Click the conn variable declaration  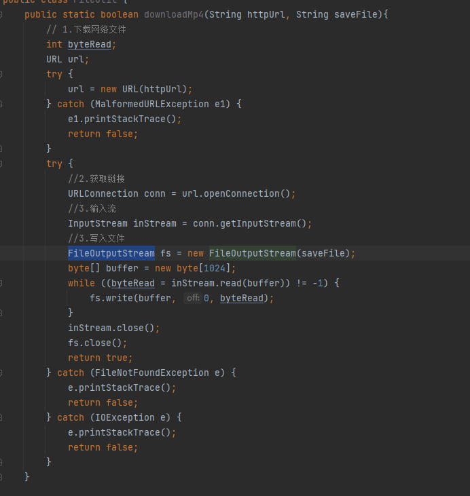[x=155, y=193]
